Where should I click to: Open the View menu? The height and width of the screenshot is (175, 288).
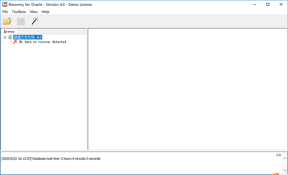click(x=34, y=12)
